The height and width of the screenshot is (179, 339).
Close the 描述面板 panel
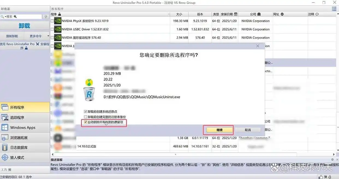click(337, 160)
